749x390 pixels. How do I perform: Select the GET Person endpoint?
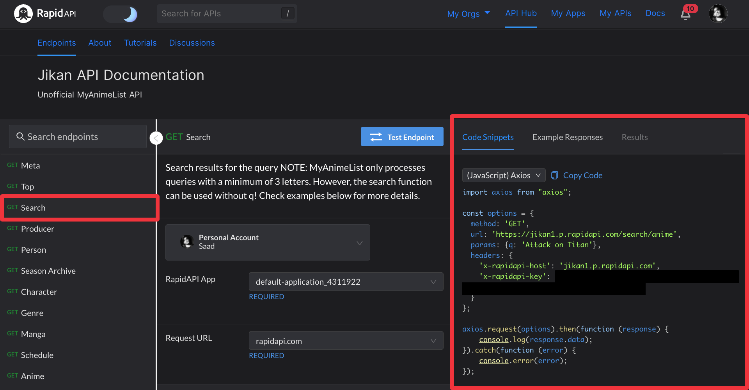(78, 250)
